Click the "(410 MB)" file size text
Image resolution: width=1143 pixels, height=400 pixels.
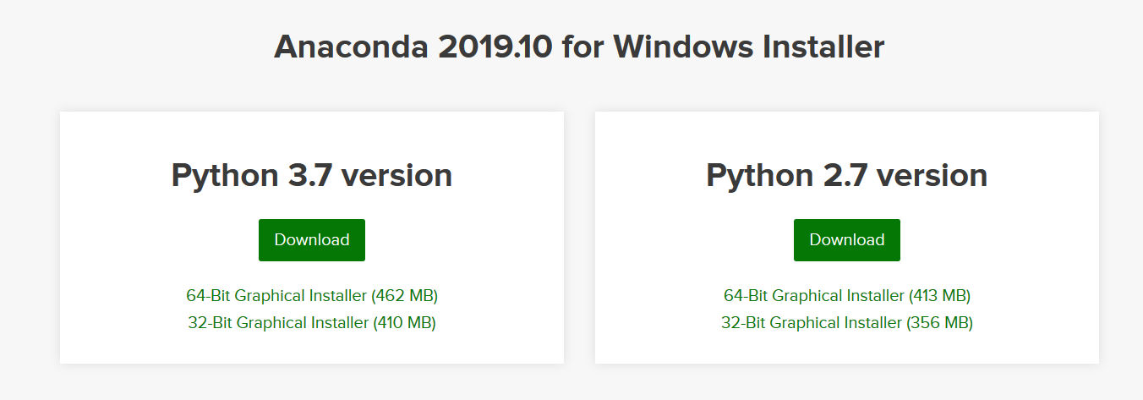click(404, 322)
